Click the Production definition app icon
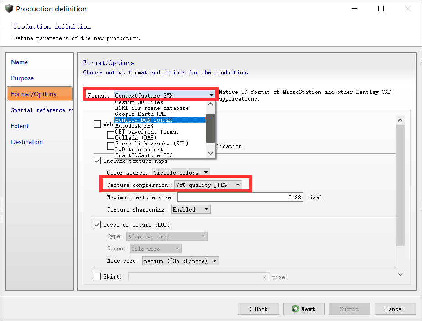 tap(9, 9)
